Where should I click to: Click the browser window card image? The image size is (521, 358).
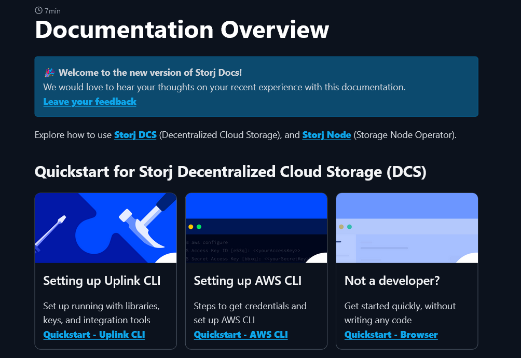coord(407,228)
